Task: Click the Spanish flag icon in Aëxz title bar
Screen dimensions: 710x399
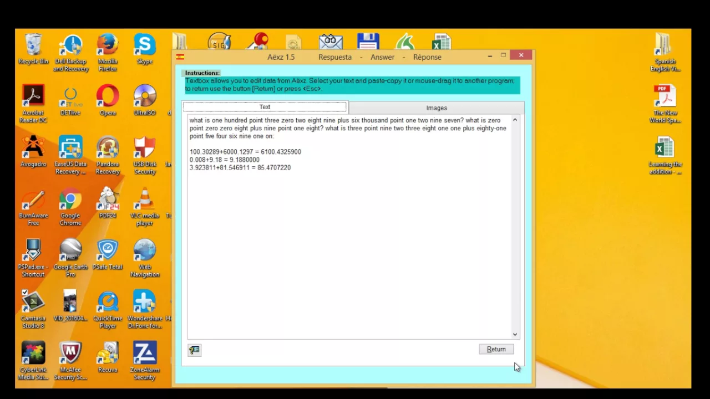Action: pos(180,57)
